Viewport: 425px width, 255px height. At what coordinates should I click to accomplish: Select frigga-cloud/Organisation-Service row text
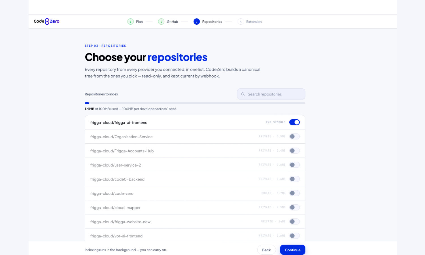(122, 137)
